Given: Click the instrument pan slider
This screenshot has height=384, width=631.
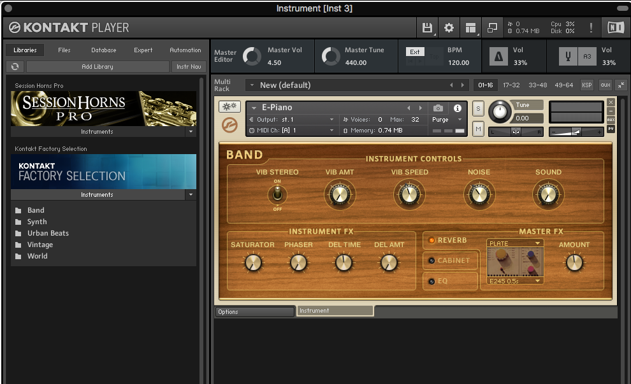Looking at the screenshot, I should 516,131.
